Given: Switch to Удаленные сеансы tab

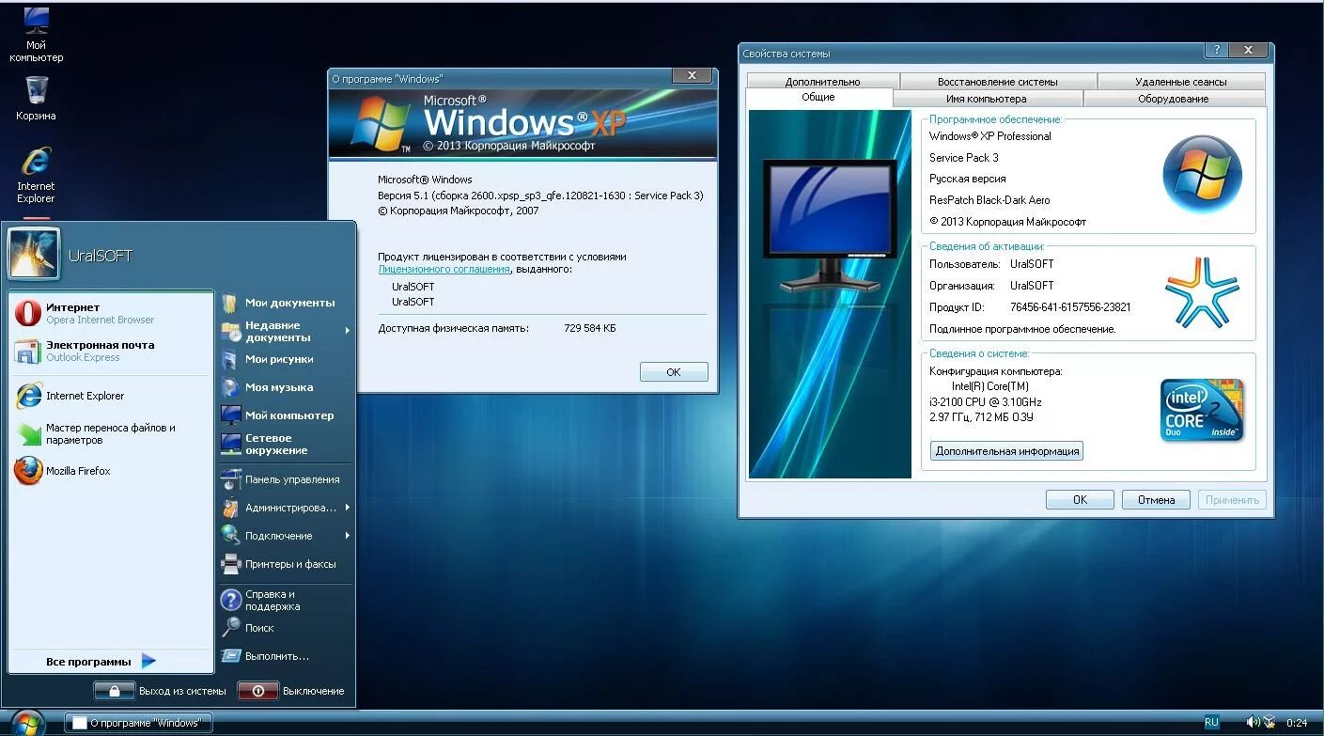Looking at the screenshot, I should (1180, 82).
